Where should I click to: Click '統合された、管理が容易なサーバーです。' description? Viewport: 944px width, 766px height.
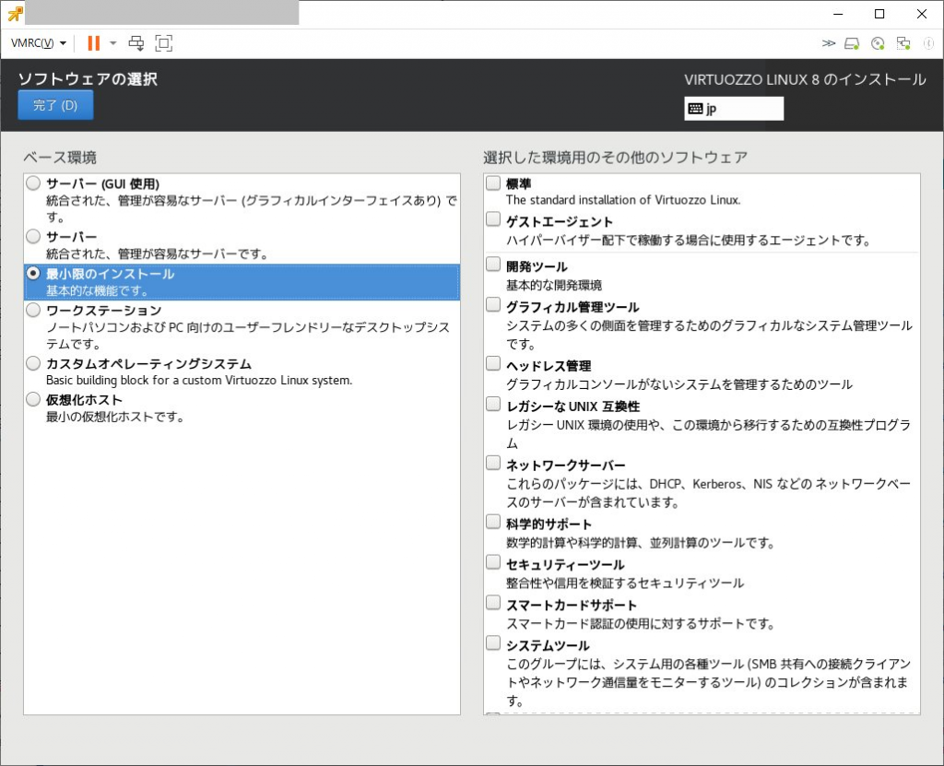tap(157, 254)
